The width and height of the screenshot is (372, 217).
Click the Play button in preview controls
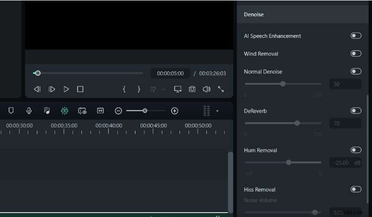pos(66,89)
